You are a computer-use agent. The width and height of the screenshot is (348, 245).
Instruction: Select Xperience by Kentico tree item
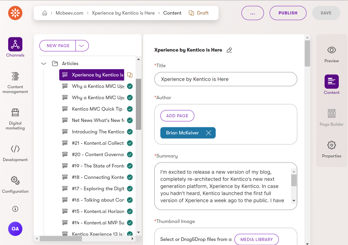(92, 75)
